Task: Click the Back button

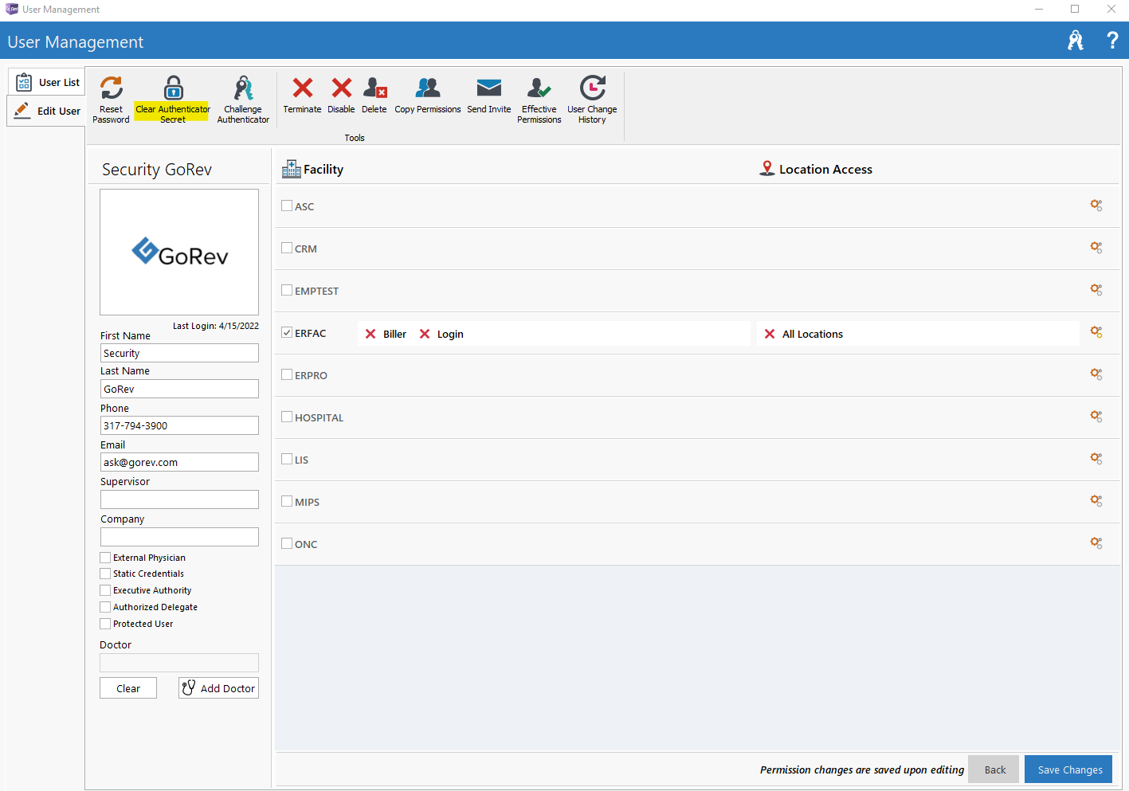Action: coord(994,769)
